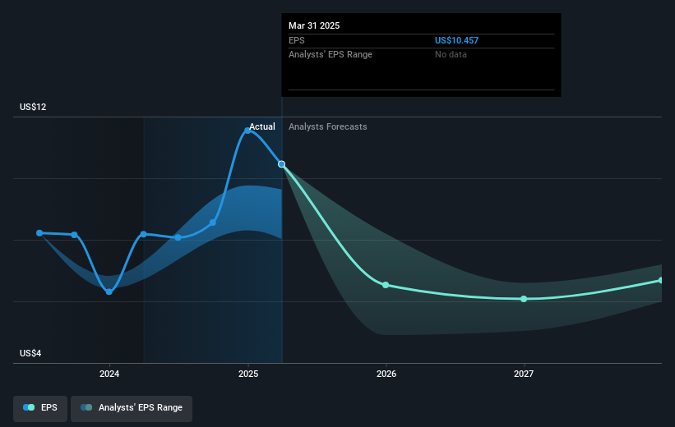675x427 pixels.
Task: Toggle the EPS legend button
Action: 40,408
